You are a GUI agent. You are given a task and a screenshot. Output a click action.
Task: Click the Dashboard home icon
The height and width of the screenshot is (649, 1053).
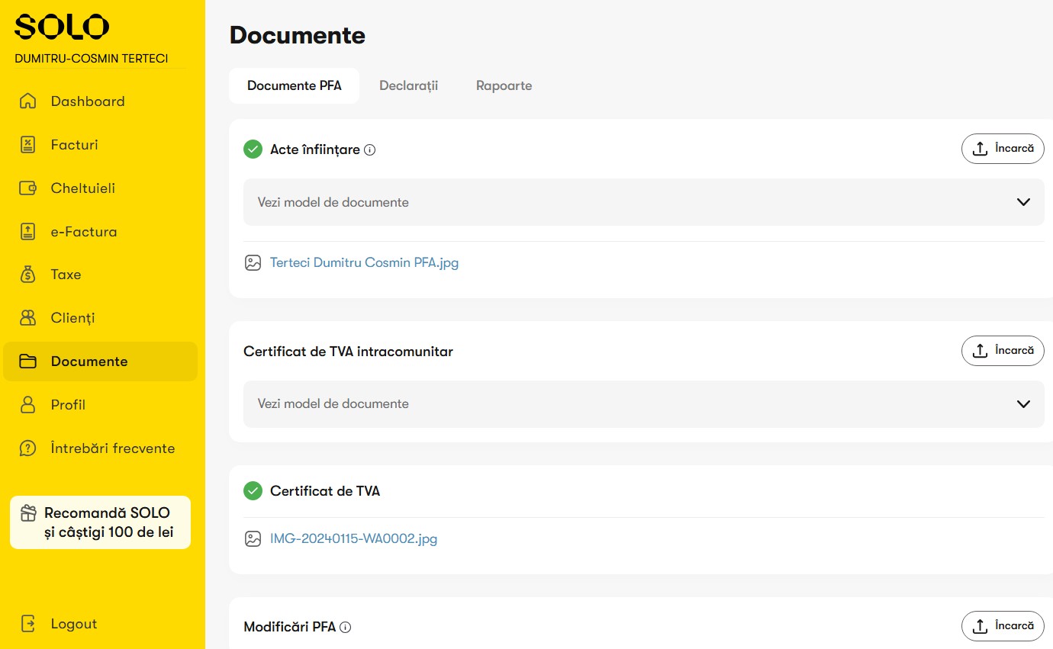(28, 101)
